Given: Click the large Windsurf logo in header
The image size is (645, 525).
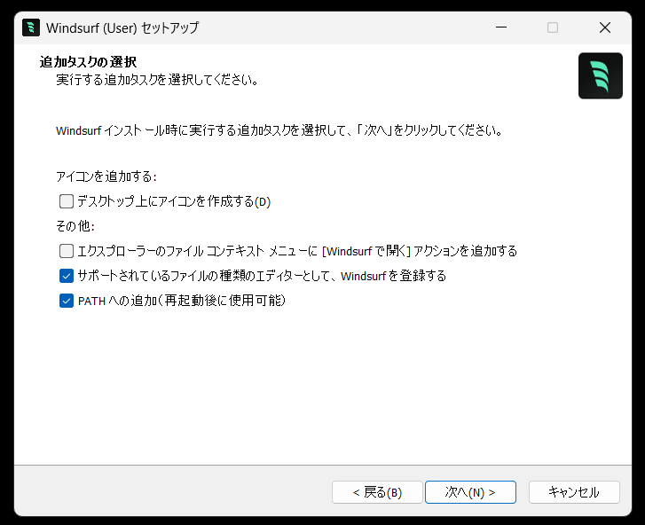Looking at the screenshot, I should tap(600, 75).
